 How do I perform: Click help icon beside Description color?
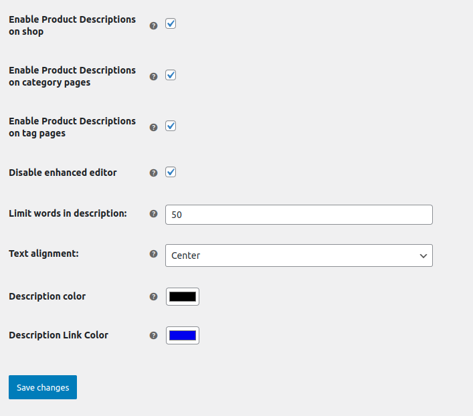(153, 296)
